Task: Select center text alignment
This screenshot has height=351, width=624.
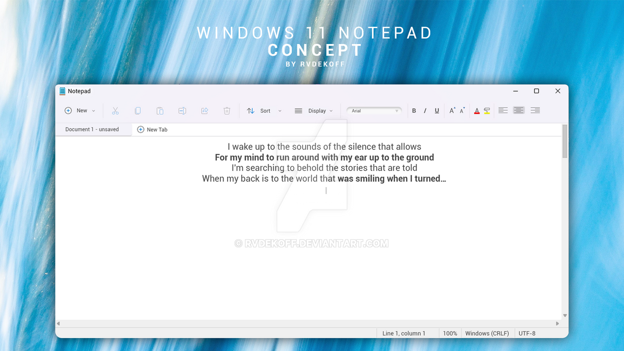Action: point(519,111)
